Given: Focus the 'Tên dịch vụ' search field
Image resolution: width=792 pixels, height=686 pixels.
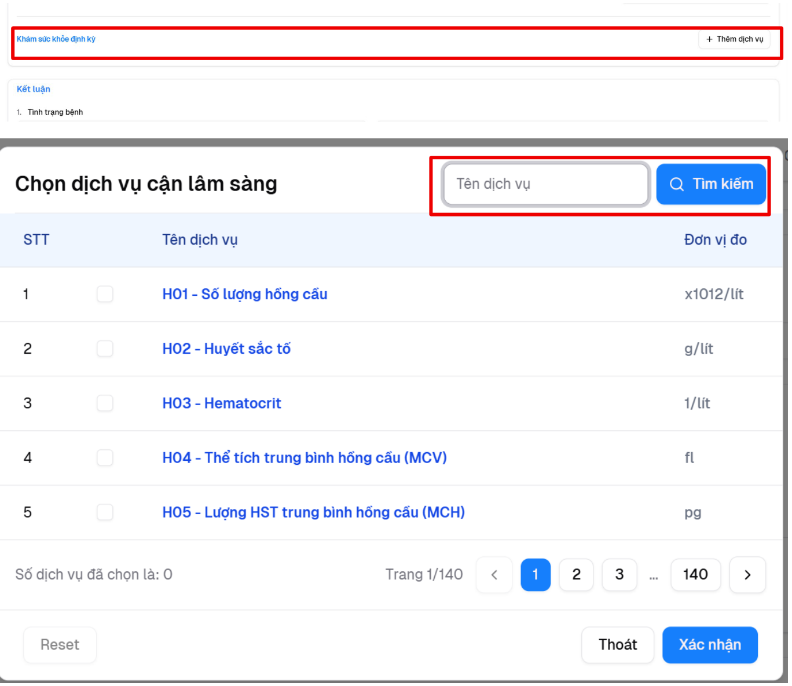Looking at the screenshot, I should [545, 184].
